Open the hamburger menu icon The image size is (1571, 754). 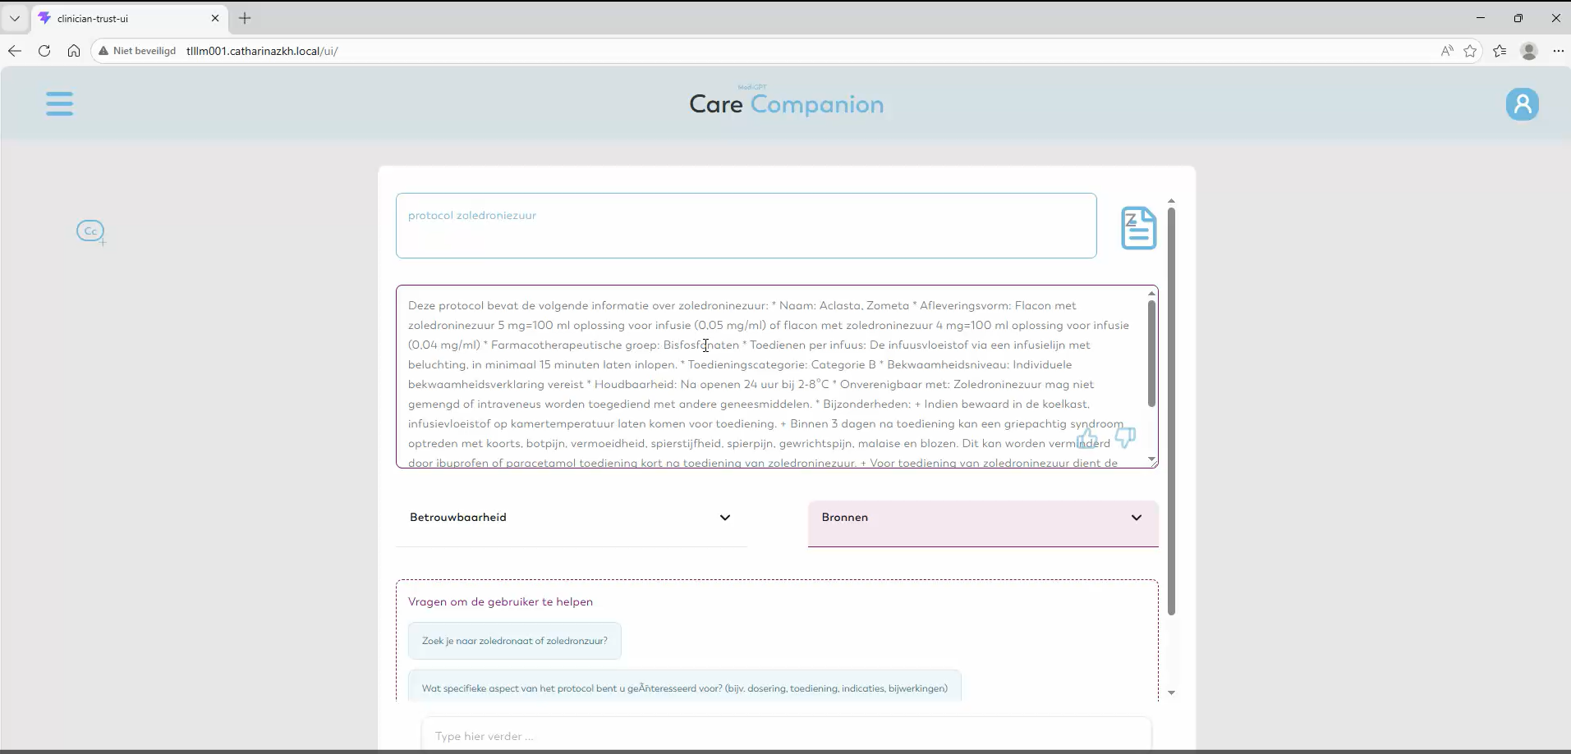(59, 104)
